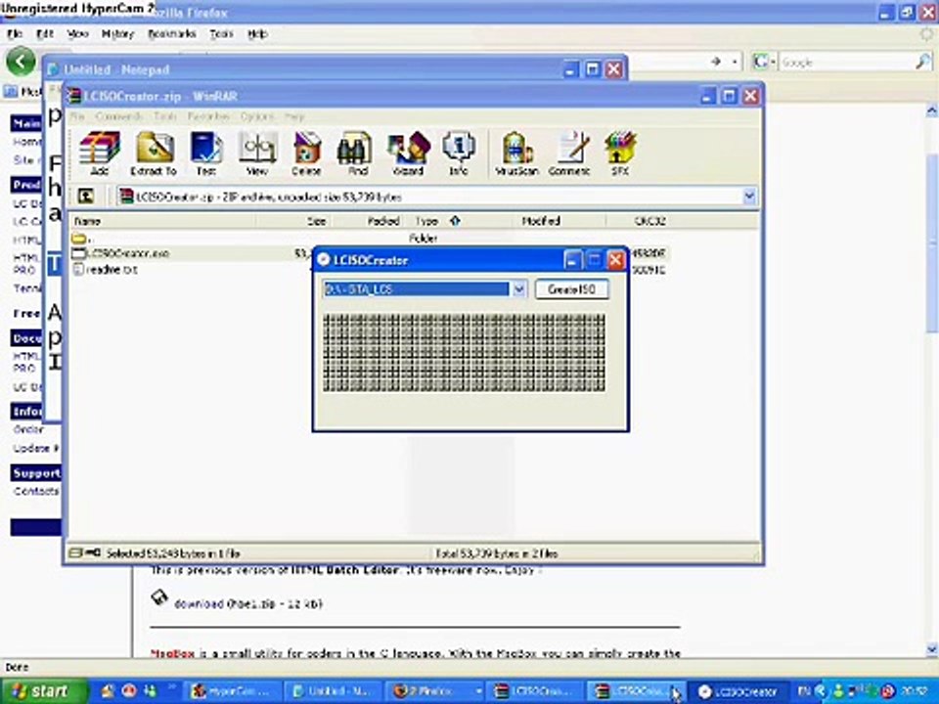
Task: Minimize the LCISOCreator window
Action: [572, 260]
